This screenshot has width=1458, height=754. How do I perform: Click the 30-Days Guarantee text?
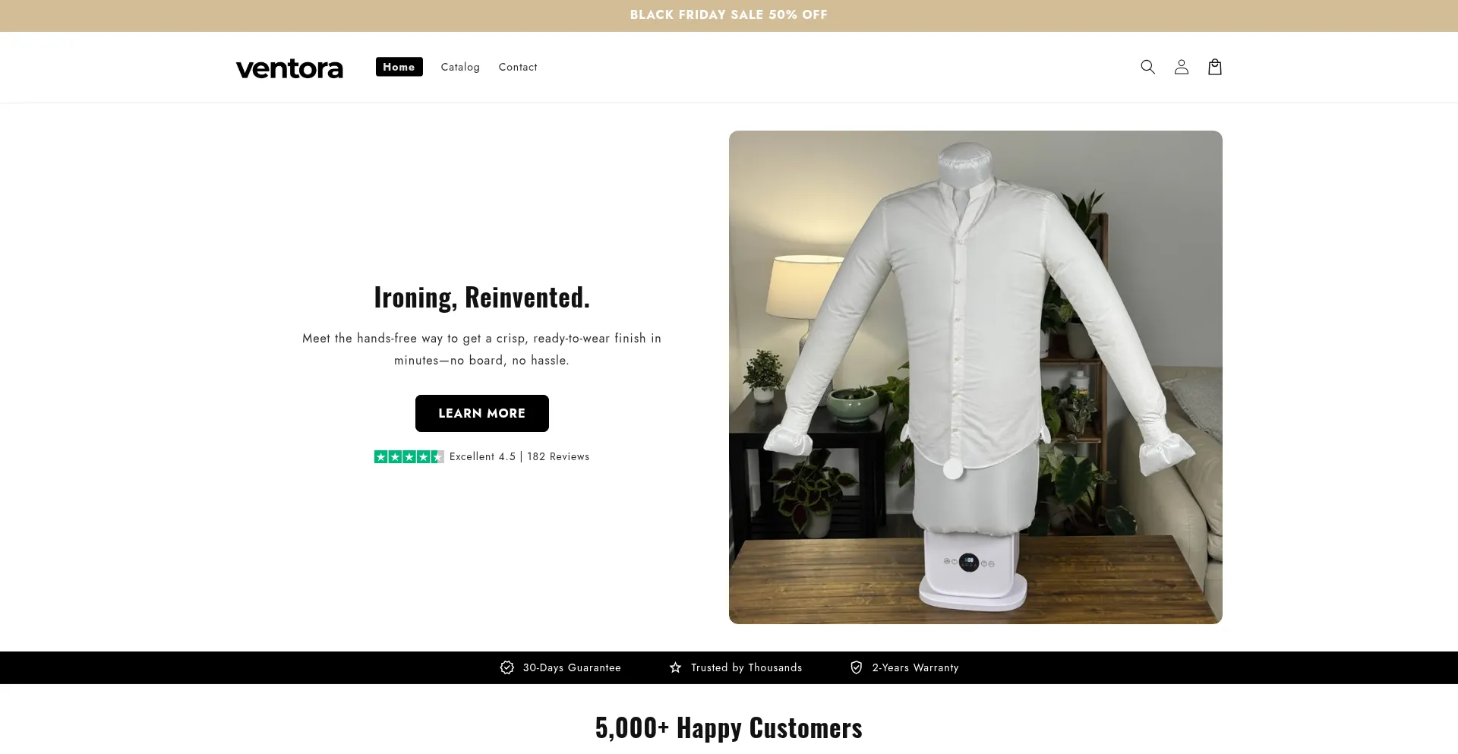[572, 667]
